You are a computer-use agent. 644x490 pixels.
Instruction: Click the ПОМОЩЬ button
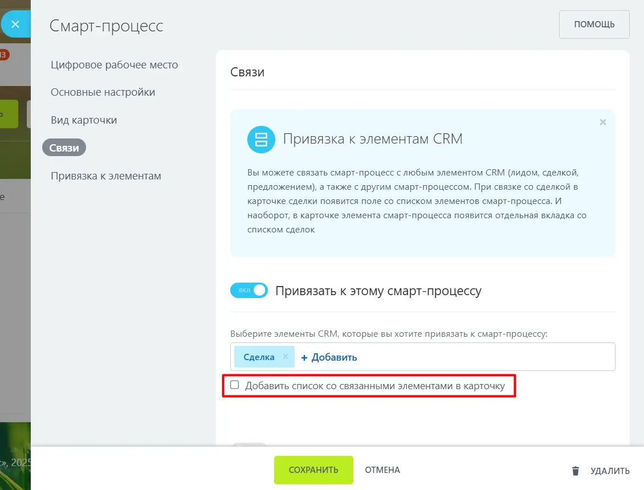pos(594,24)
